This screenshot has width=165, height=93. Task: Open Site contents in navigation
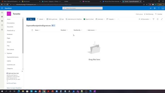[10, 50]
